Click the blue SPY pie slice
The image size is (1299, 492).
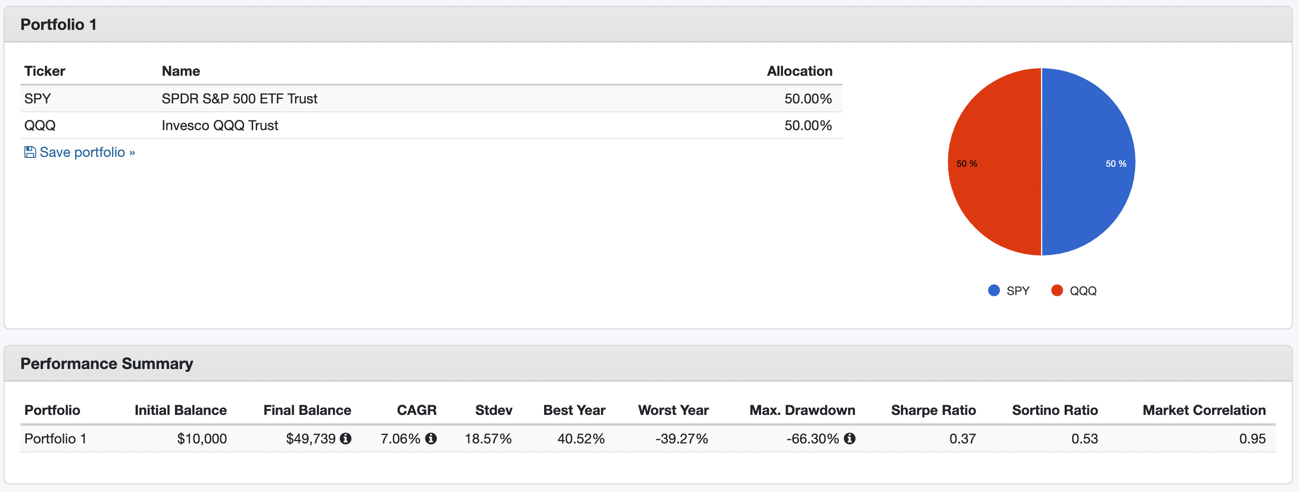[x=1088, y=162]
